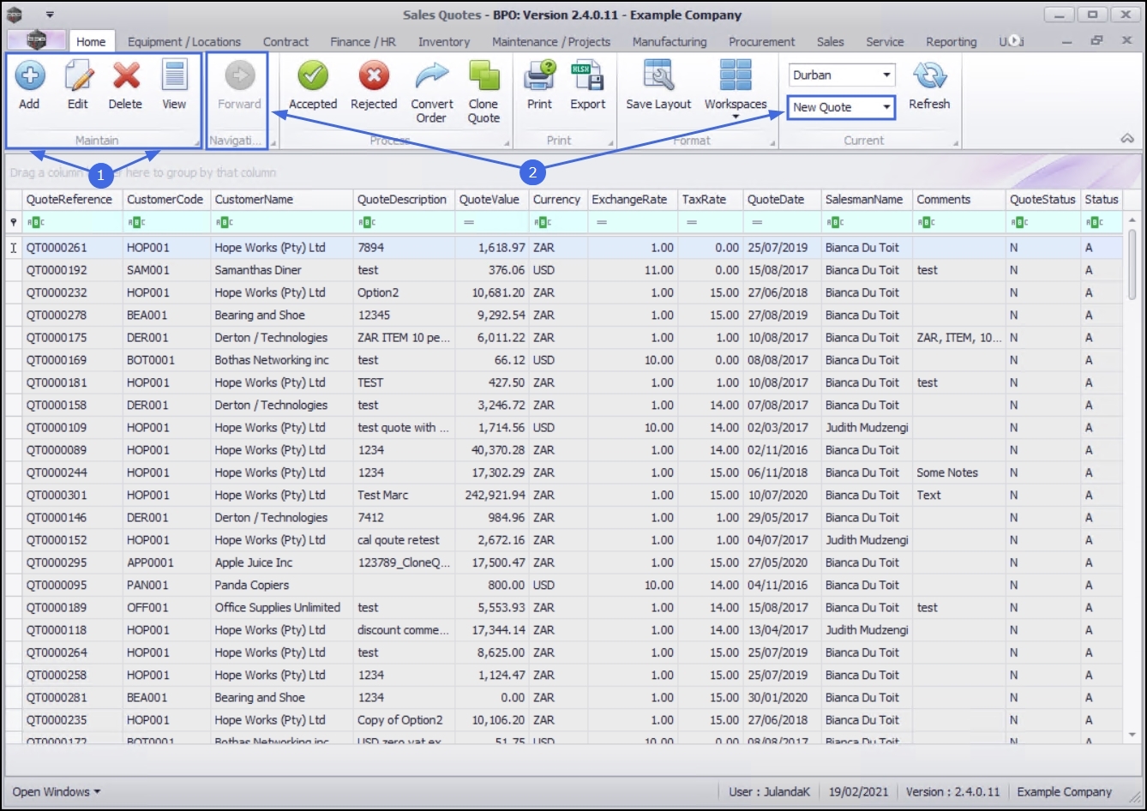Viewport: 1147px width, 811px height.
Task: Click the application icon in the title bar
Action: point(14,15)
